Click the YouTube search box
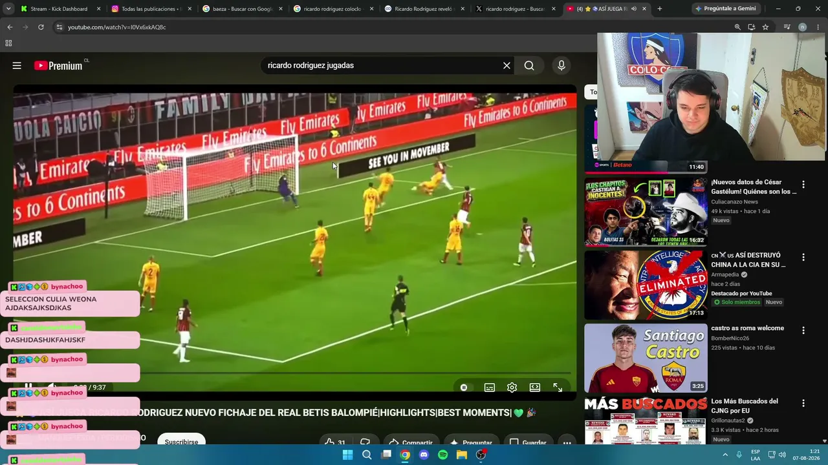Viewport: 828px width, 465px height. click(x=382, y=65)
